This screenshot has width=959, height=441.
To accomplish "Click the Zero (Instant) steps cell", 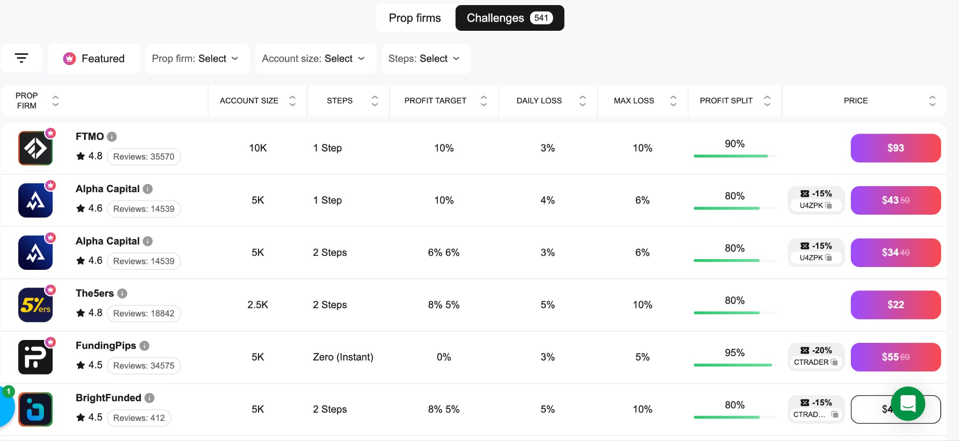I will pyautogui.click(x=343, y=357).
